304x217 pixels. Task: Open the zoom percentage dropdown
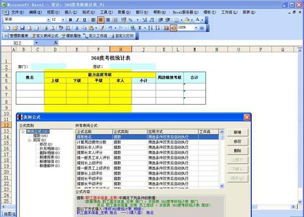(x=196, y=28)
